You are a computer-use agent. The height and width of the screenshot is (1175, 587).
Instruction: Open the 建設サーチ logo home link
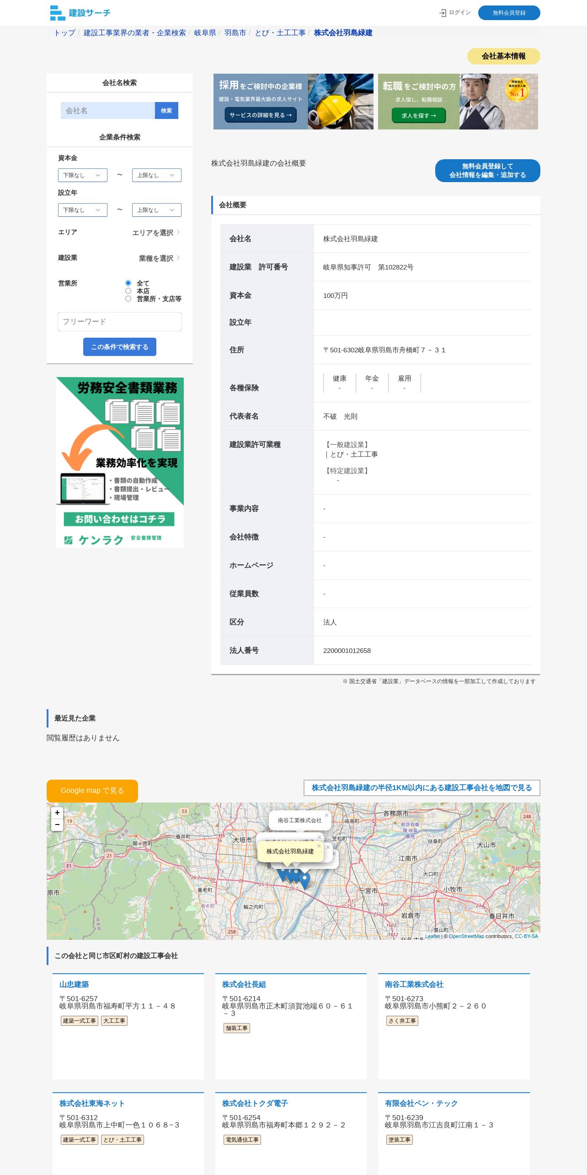pyautogui.click(x=80, y=13)
